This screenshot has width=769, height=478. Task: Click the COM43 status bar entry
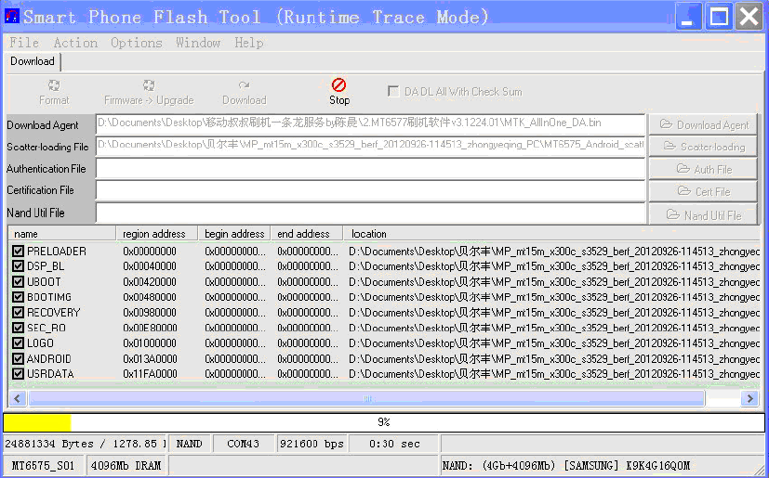point(244,444)
